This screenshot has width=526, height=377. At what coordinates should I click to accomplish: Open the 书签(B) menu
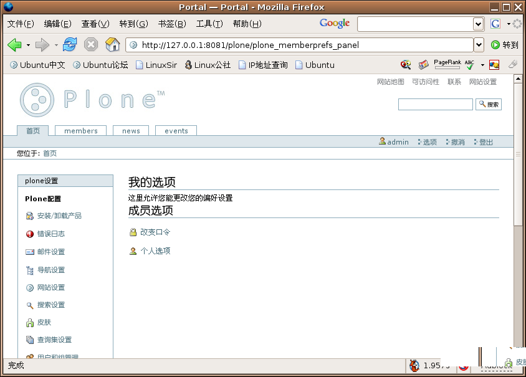coord(172,24)
